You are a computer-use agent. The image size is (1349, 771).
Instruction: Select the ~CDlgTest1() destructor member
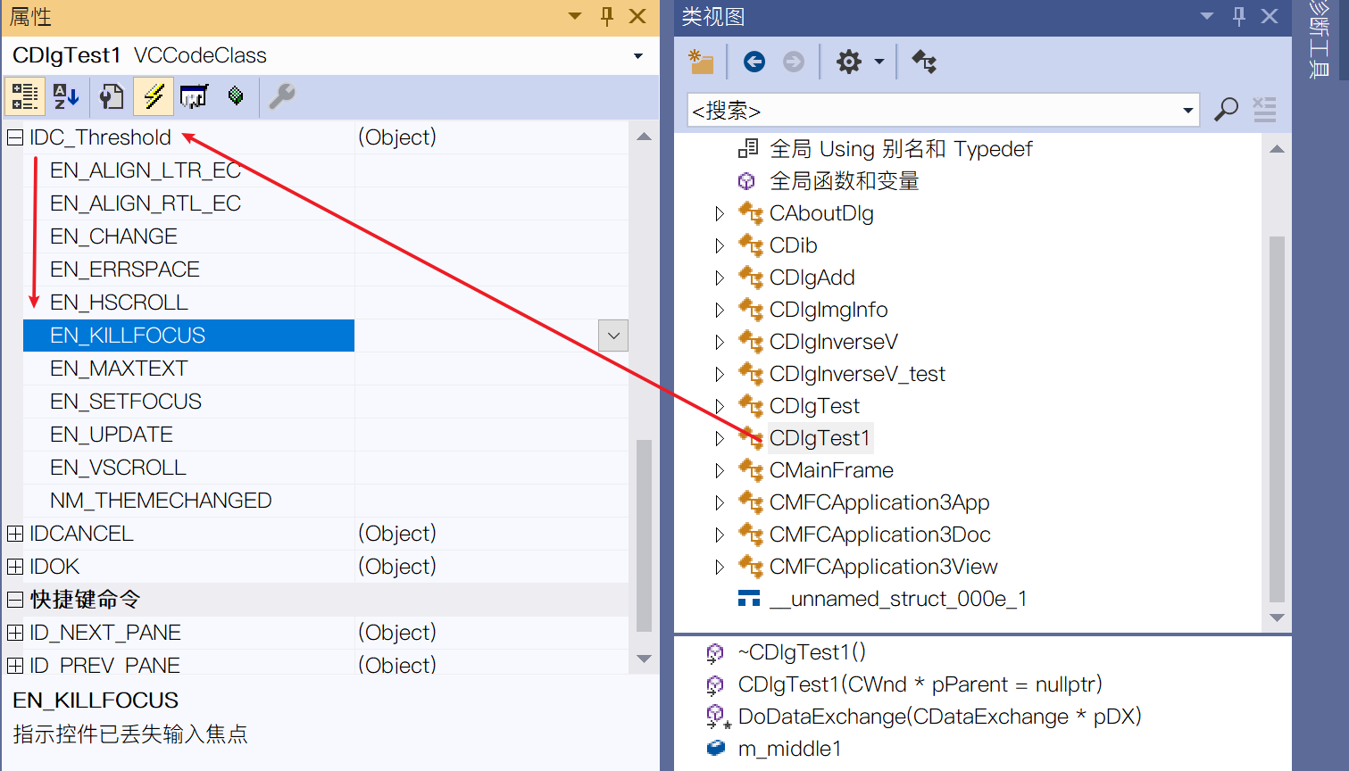point(802,652)
